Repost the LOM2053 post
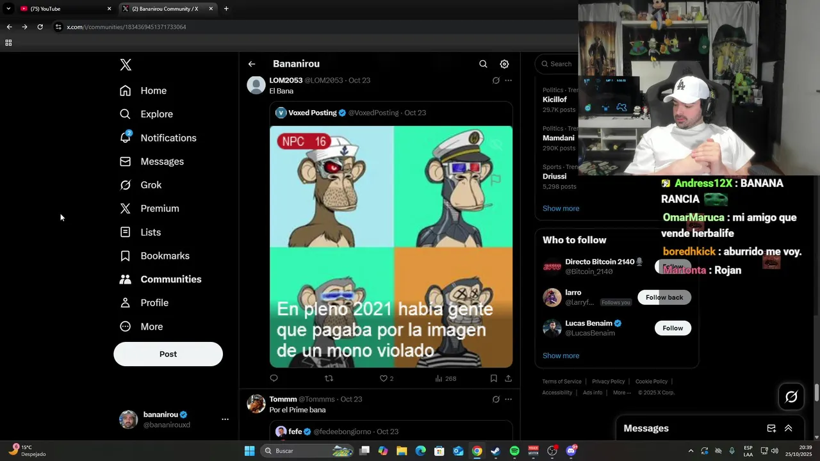 (329, 378)
